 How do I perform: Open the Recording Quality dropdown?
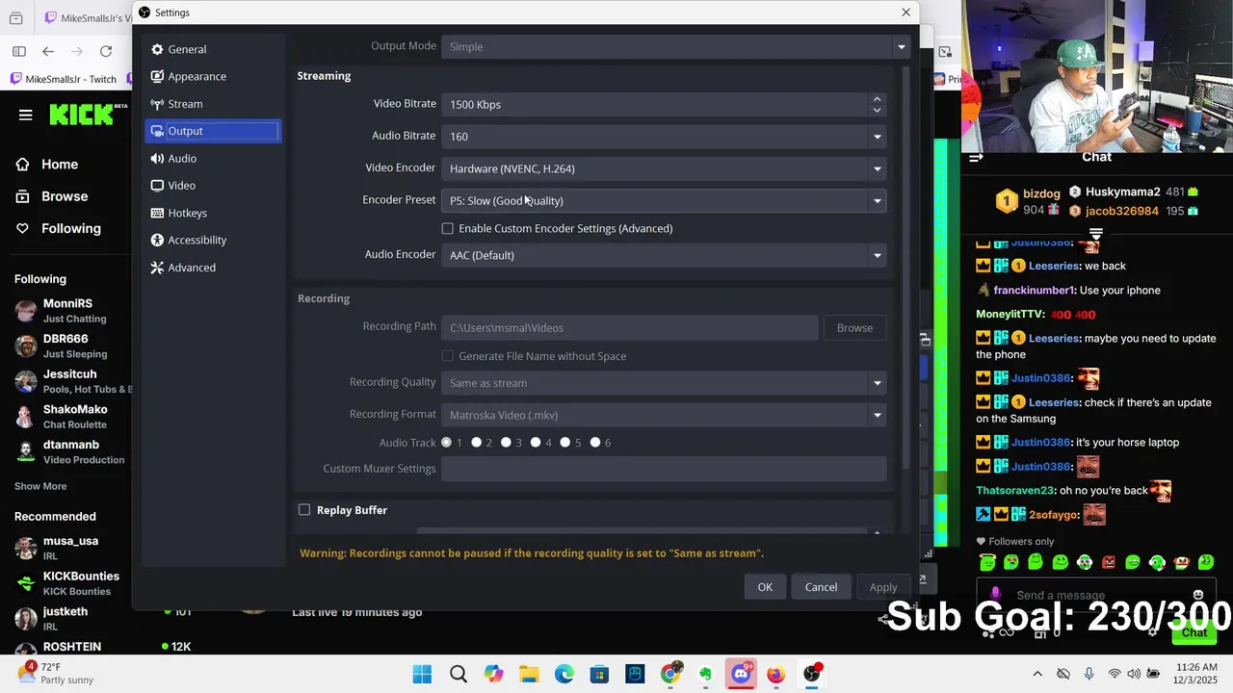coord(664,382)
